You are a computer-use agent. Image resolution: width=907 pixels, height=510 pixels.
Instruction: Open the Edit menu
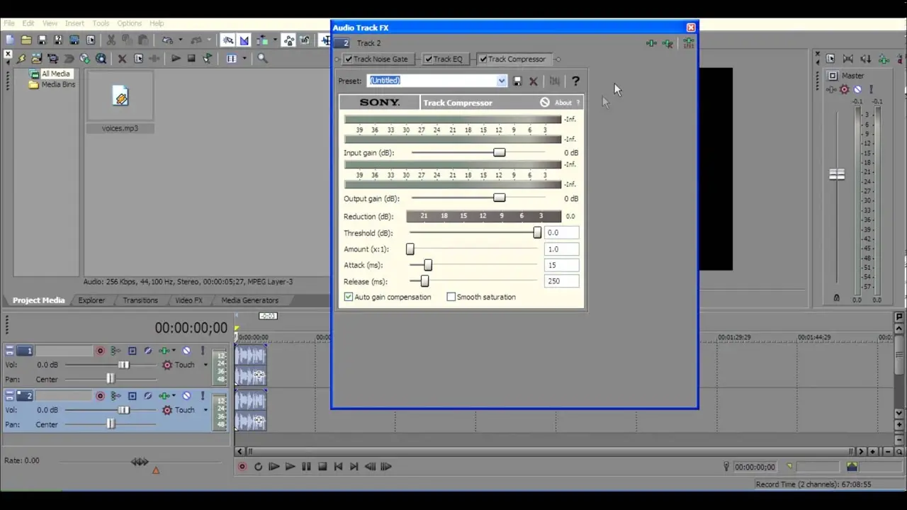[x=28, y=23]
